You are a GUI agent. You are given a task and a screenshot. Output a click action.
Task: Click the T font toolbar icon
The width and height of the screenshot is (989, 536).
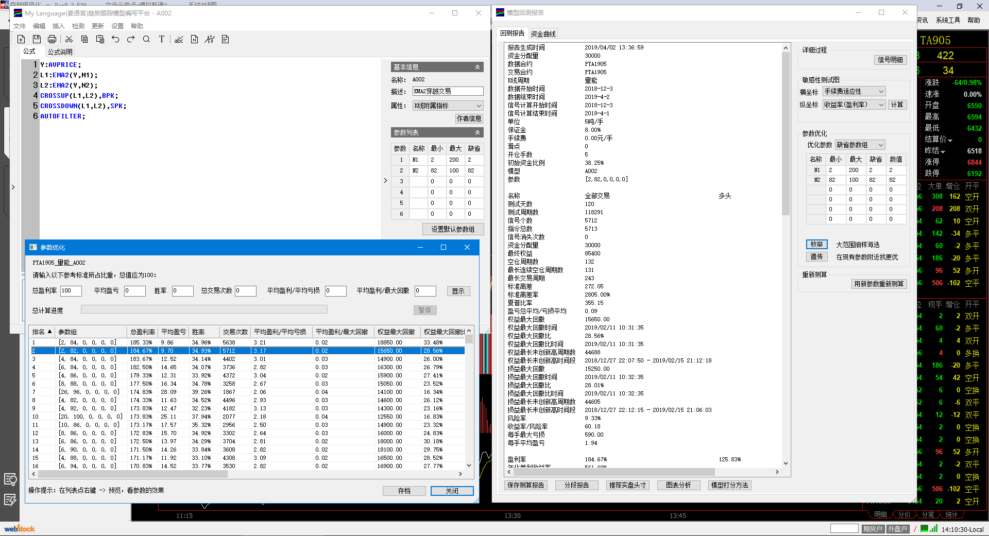(x=162, y=39)
